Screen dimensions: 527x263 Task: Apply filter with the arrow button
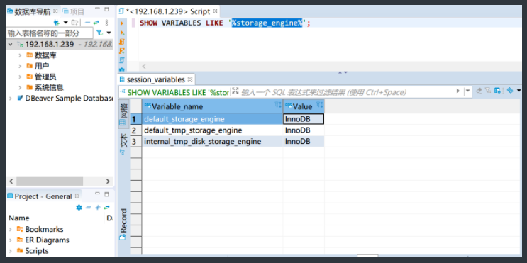coord(457,91)
